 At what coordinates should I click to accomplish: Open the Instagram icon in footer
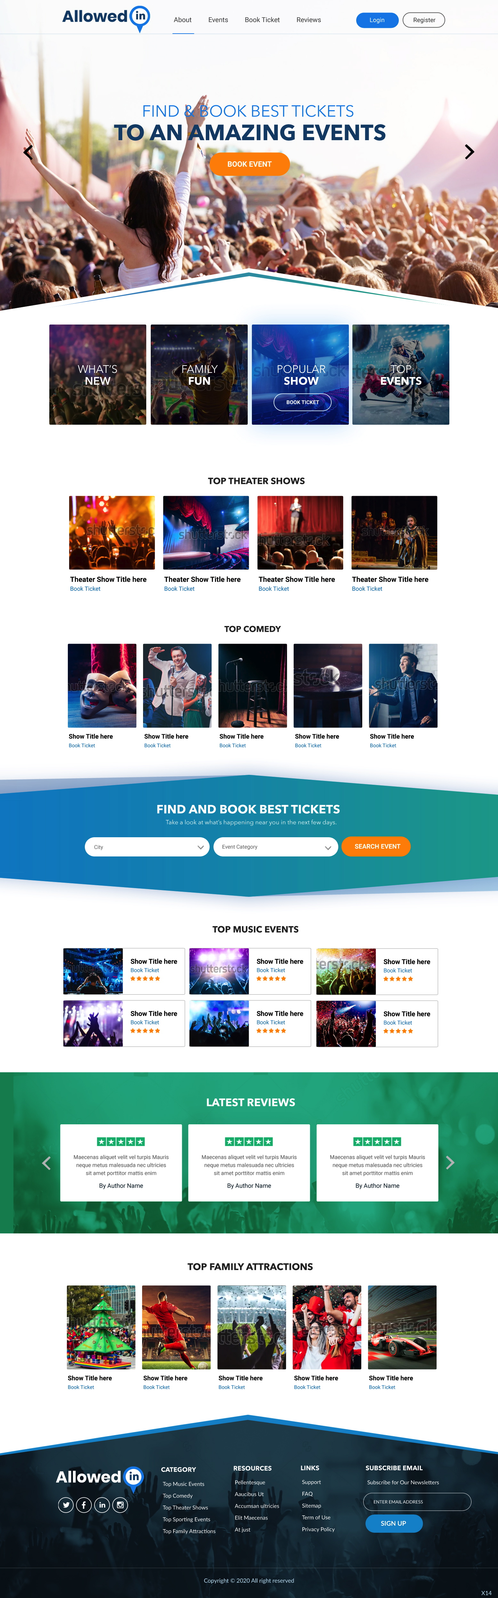pos(120,1505)
